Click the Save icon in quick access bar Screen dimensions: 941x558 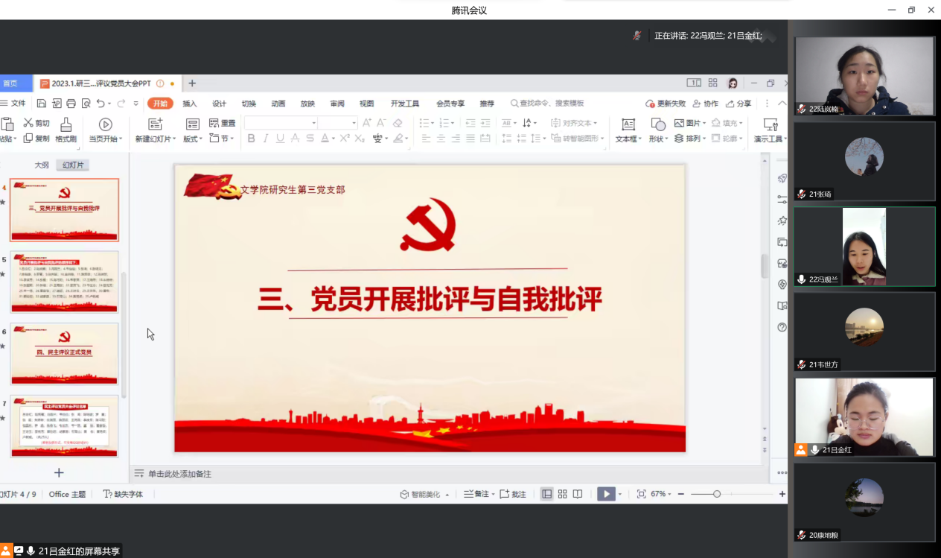tap(42, 104)
